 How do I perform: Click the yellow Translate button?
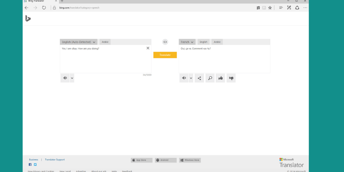(165, 55)
